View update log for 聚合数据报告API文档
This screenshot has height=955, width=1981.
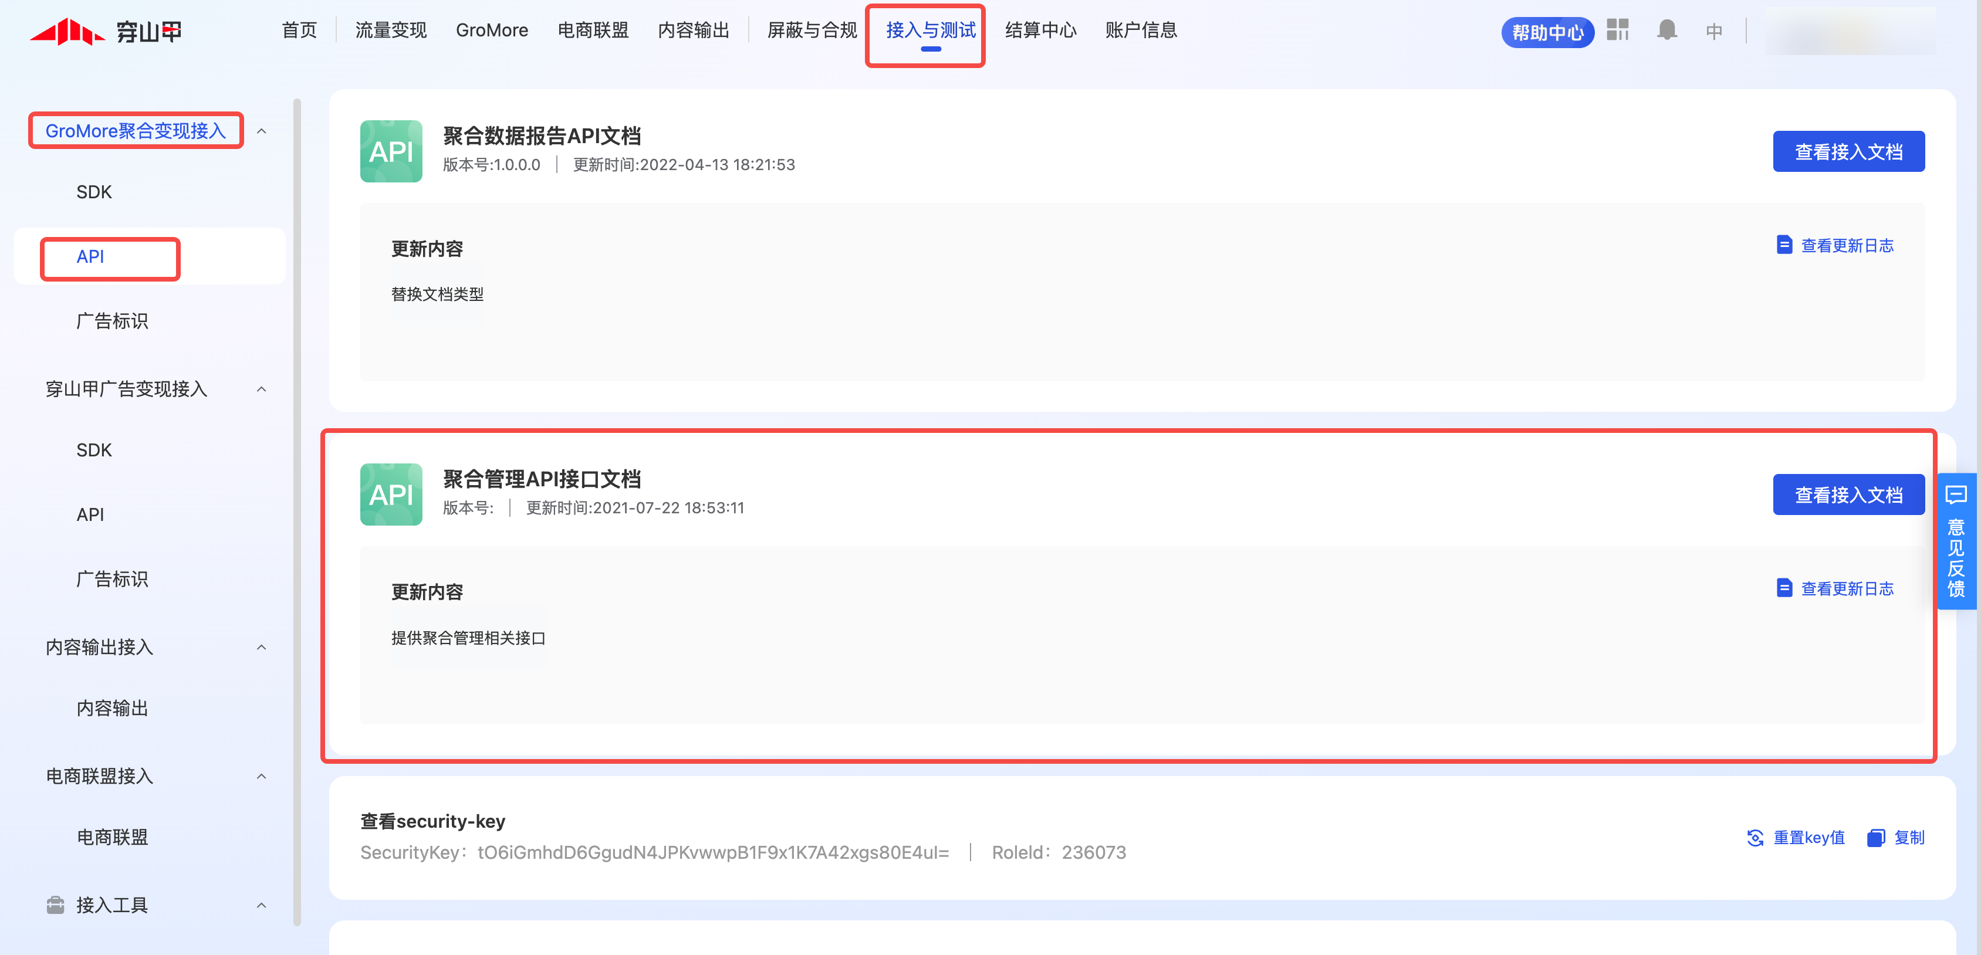point(1835,245)
